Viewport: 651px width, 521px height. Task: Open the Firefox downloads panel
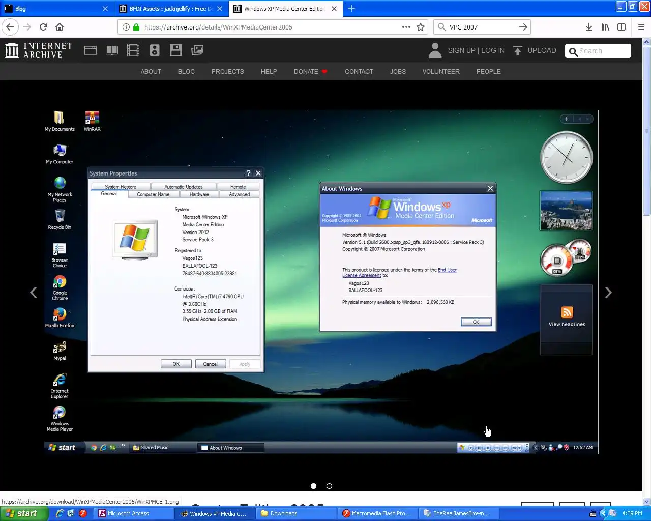coord(588,27)
